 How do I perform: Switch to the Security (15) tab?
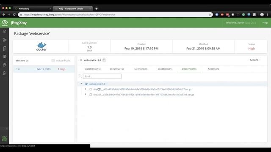(x=117, y=69)
